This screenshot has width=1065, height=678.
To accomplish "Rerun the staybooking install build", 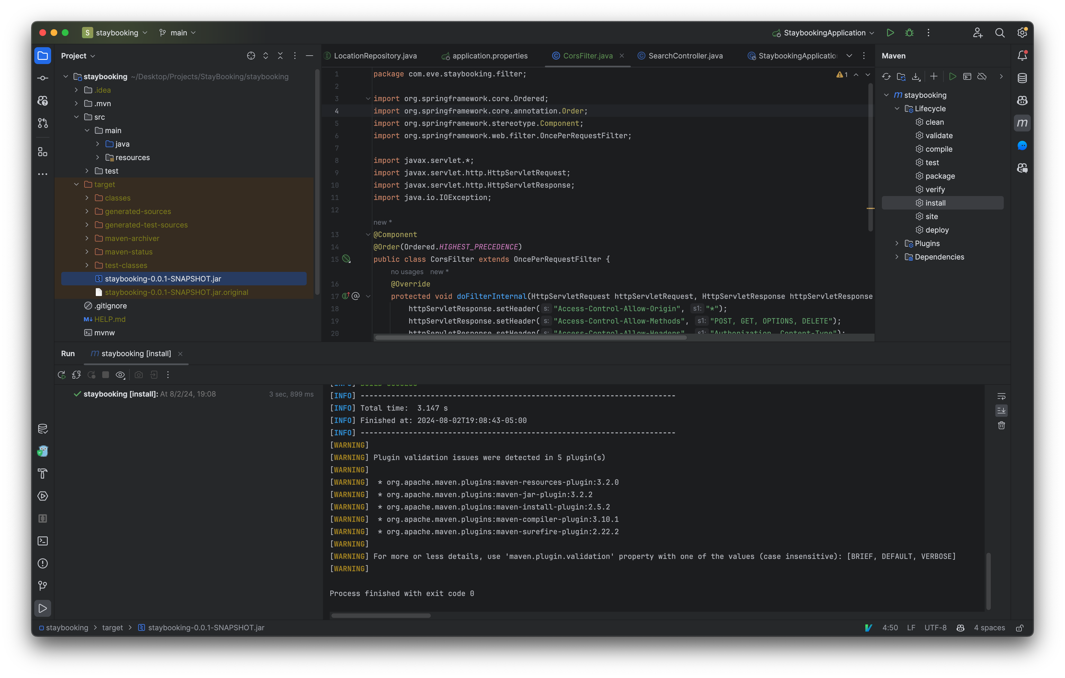I will pos(62,375).
